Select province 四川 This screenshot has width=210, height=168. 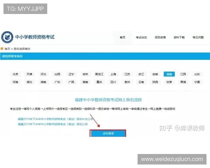(113, 82)
